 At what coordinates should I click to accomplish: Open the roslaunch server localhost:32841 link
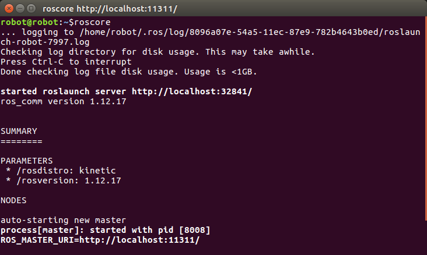coord(192,91)
